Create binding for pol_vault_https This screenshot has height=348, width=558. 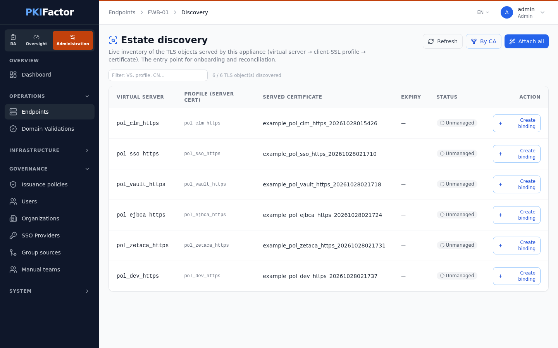[517, 184]
